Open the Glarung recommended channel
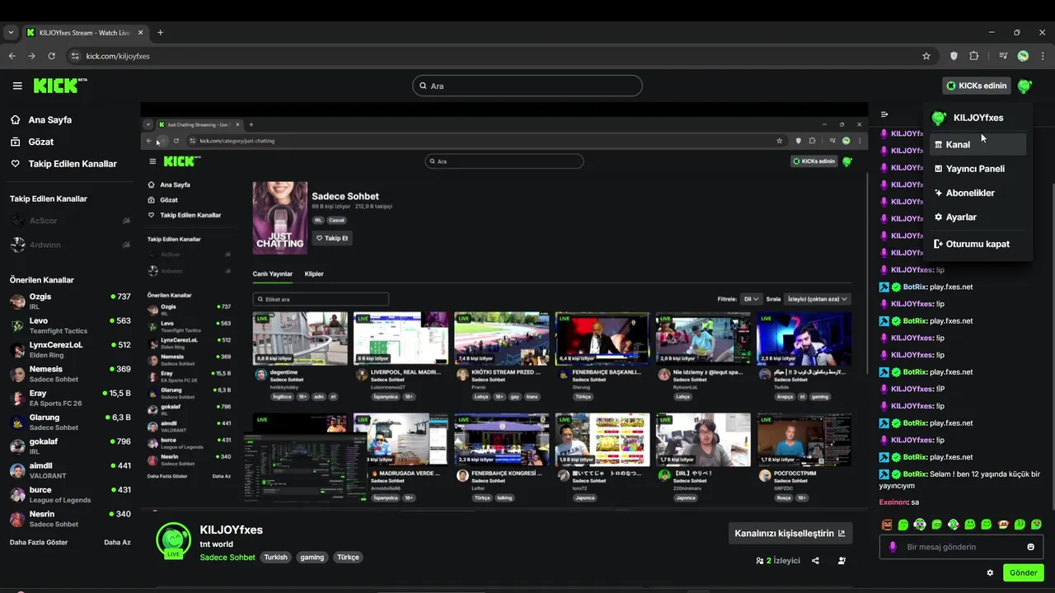Viewport: 1055px width, 593px height. (x=70, y=423)
